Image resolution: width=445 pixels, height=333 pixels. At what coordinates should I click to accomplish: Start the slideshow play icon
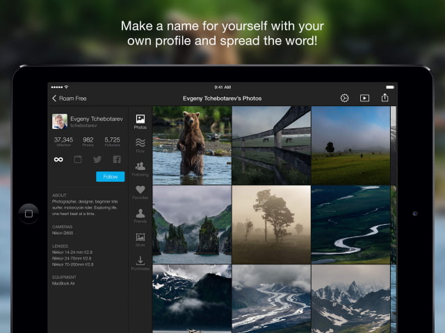tap(364, 98)
